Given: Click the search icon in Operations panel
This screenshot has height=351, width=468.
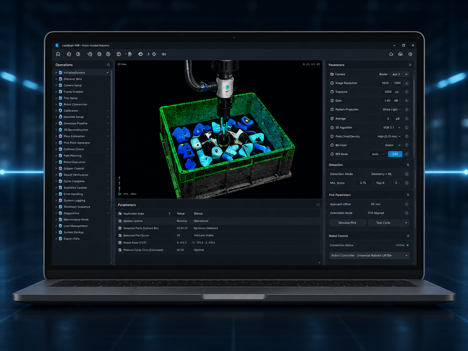Looking at the screenshot, I should point(109,65).
